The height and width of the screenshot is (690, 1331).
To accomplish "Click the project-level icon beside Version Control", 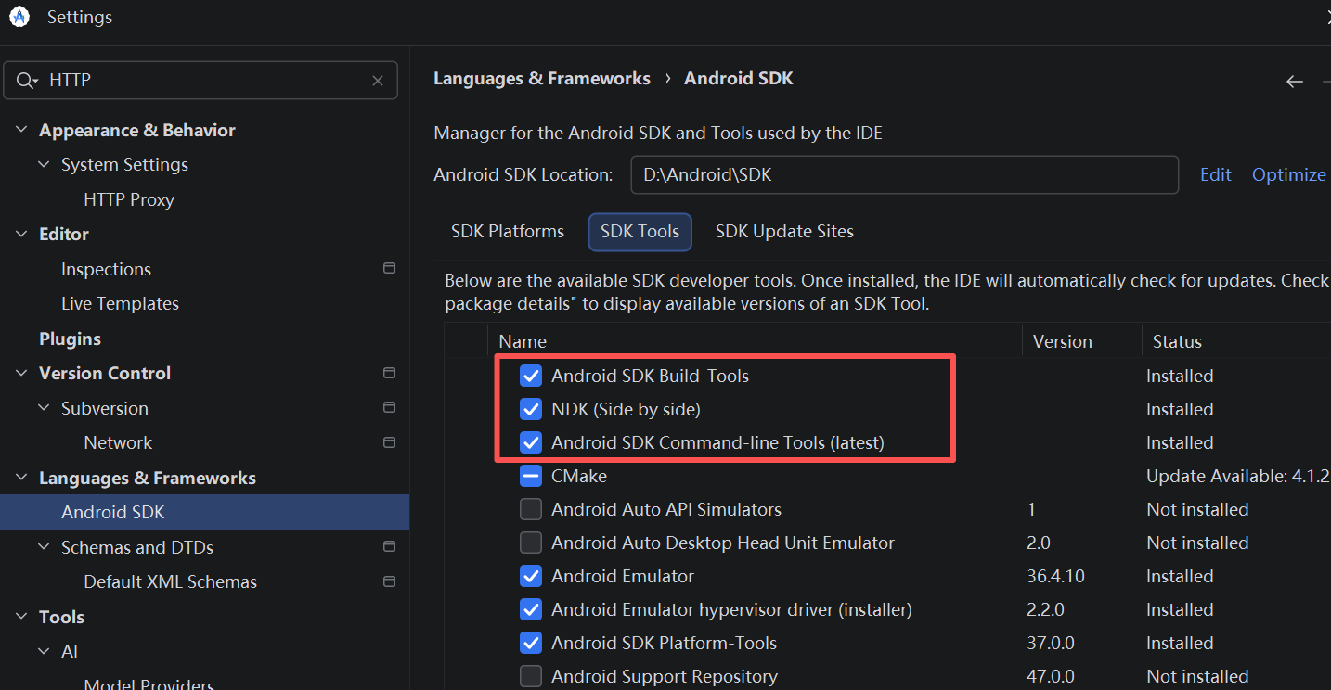I will (389, 373).
